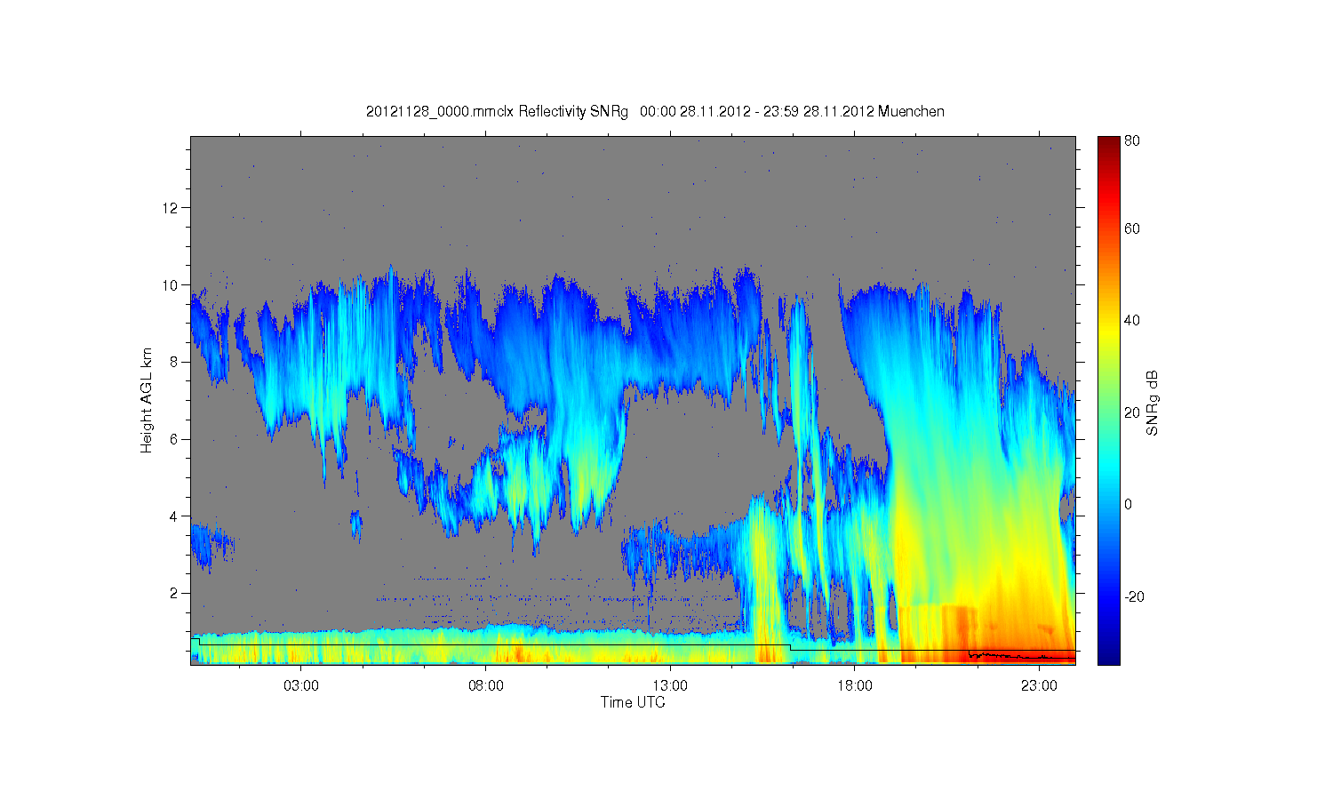The image size is (1333, 800).
Task: Click the 18:00 time tick label
Action: pos(854,685)
